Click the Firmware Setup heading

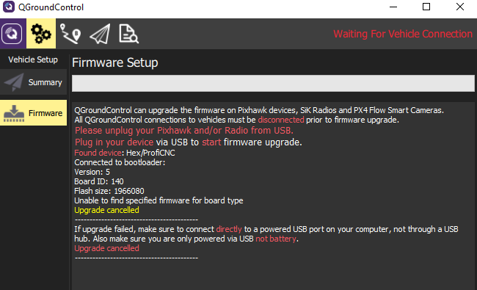(115, 62)
